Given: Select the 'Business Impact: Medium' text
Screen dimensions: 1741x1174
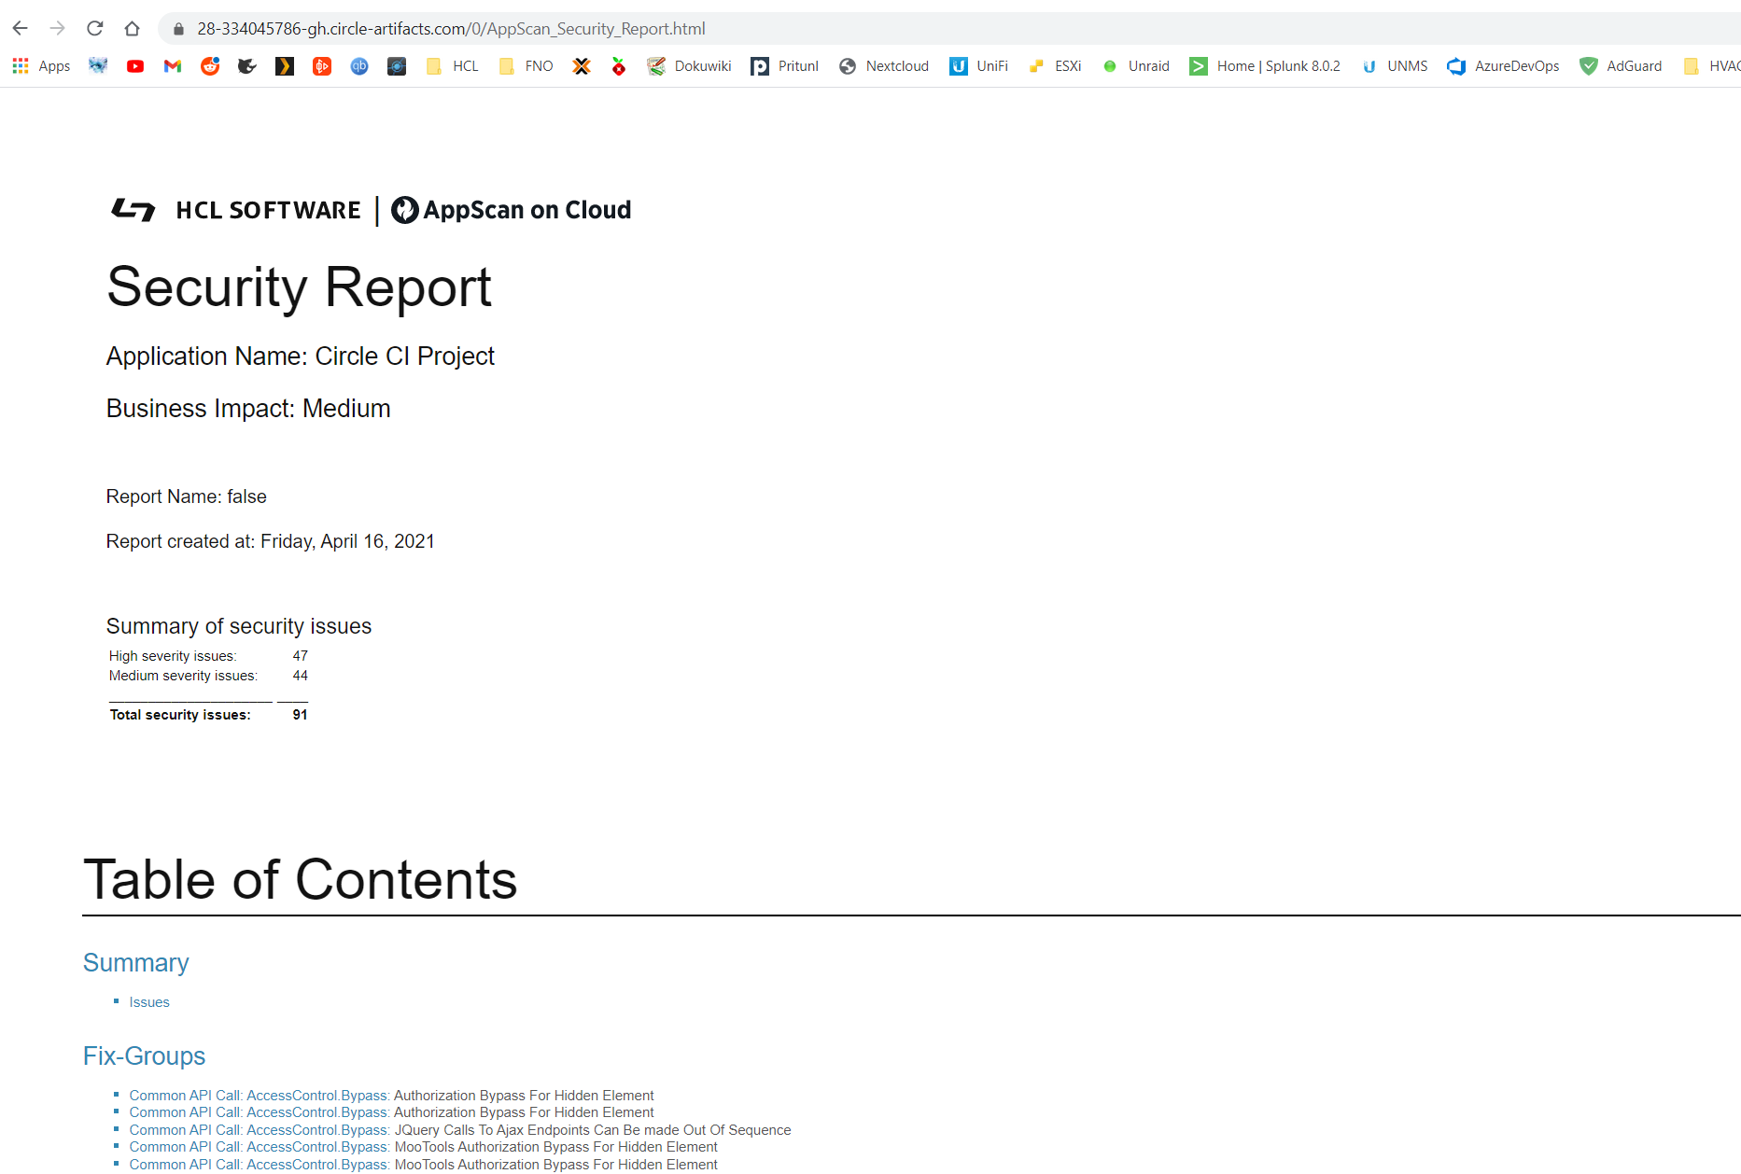Looking at the screenshot, I should pyautogui.click(x=248, y=409).
